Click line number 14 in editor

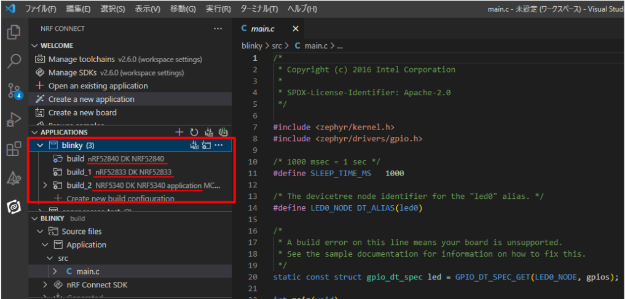coord(253,208)
